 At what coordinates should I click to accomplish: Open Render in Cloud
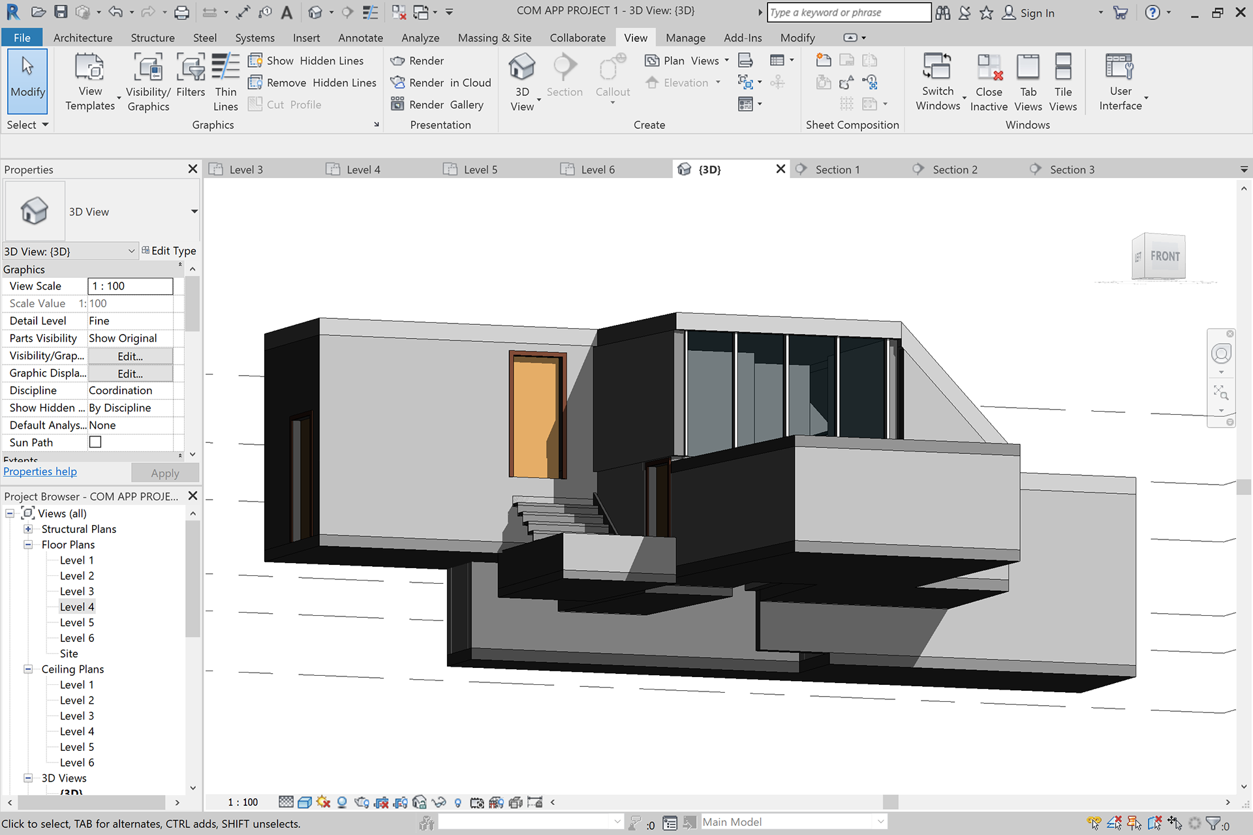(x=441, y=83)
